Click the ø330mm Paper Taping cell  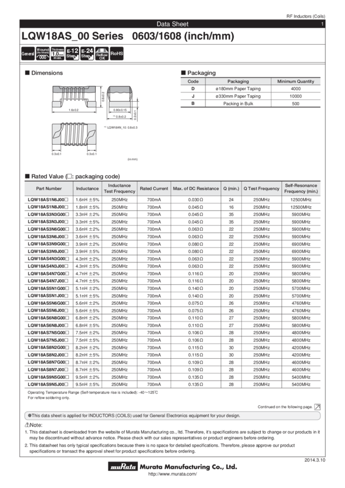coord(238,96)
